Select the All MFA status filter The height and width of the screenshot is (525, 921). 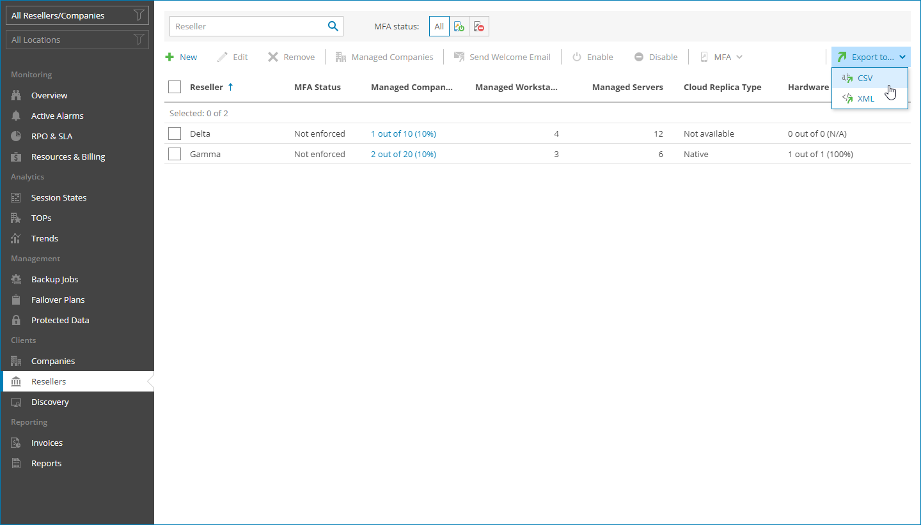click(439, 26)
